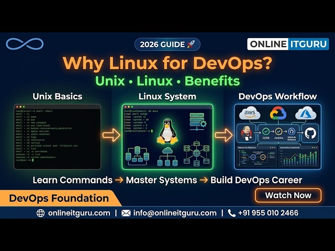Click the "Build DevOps Career" text
335x251 pixels.
tap(256, 180)
